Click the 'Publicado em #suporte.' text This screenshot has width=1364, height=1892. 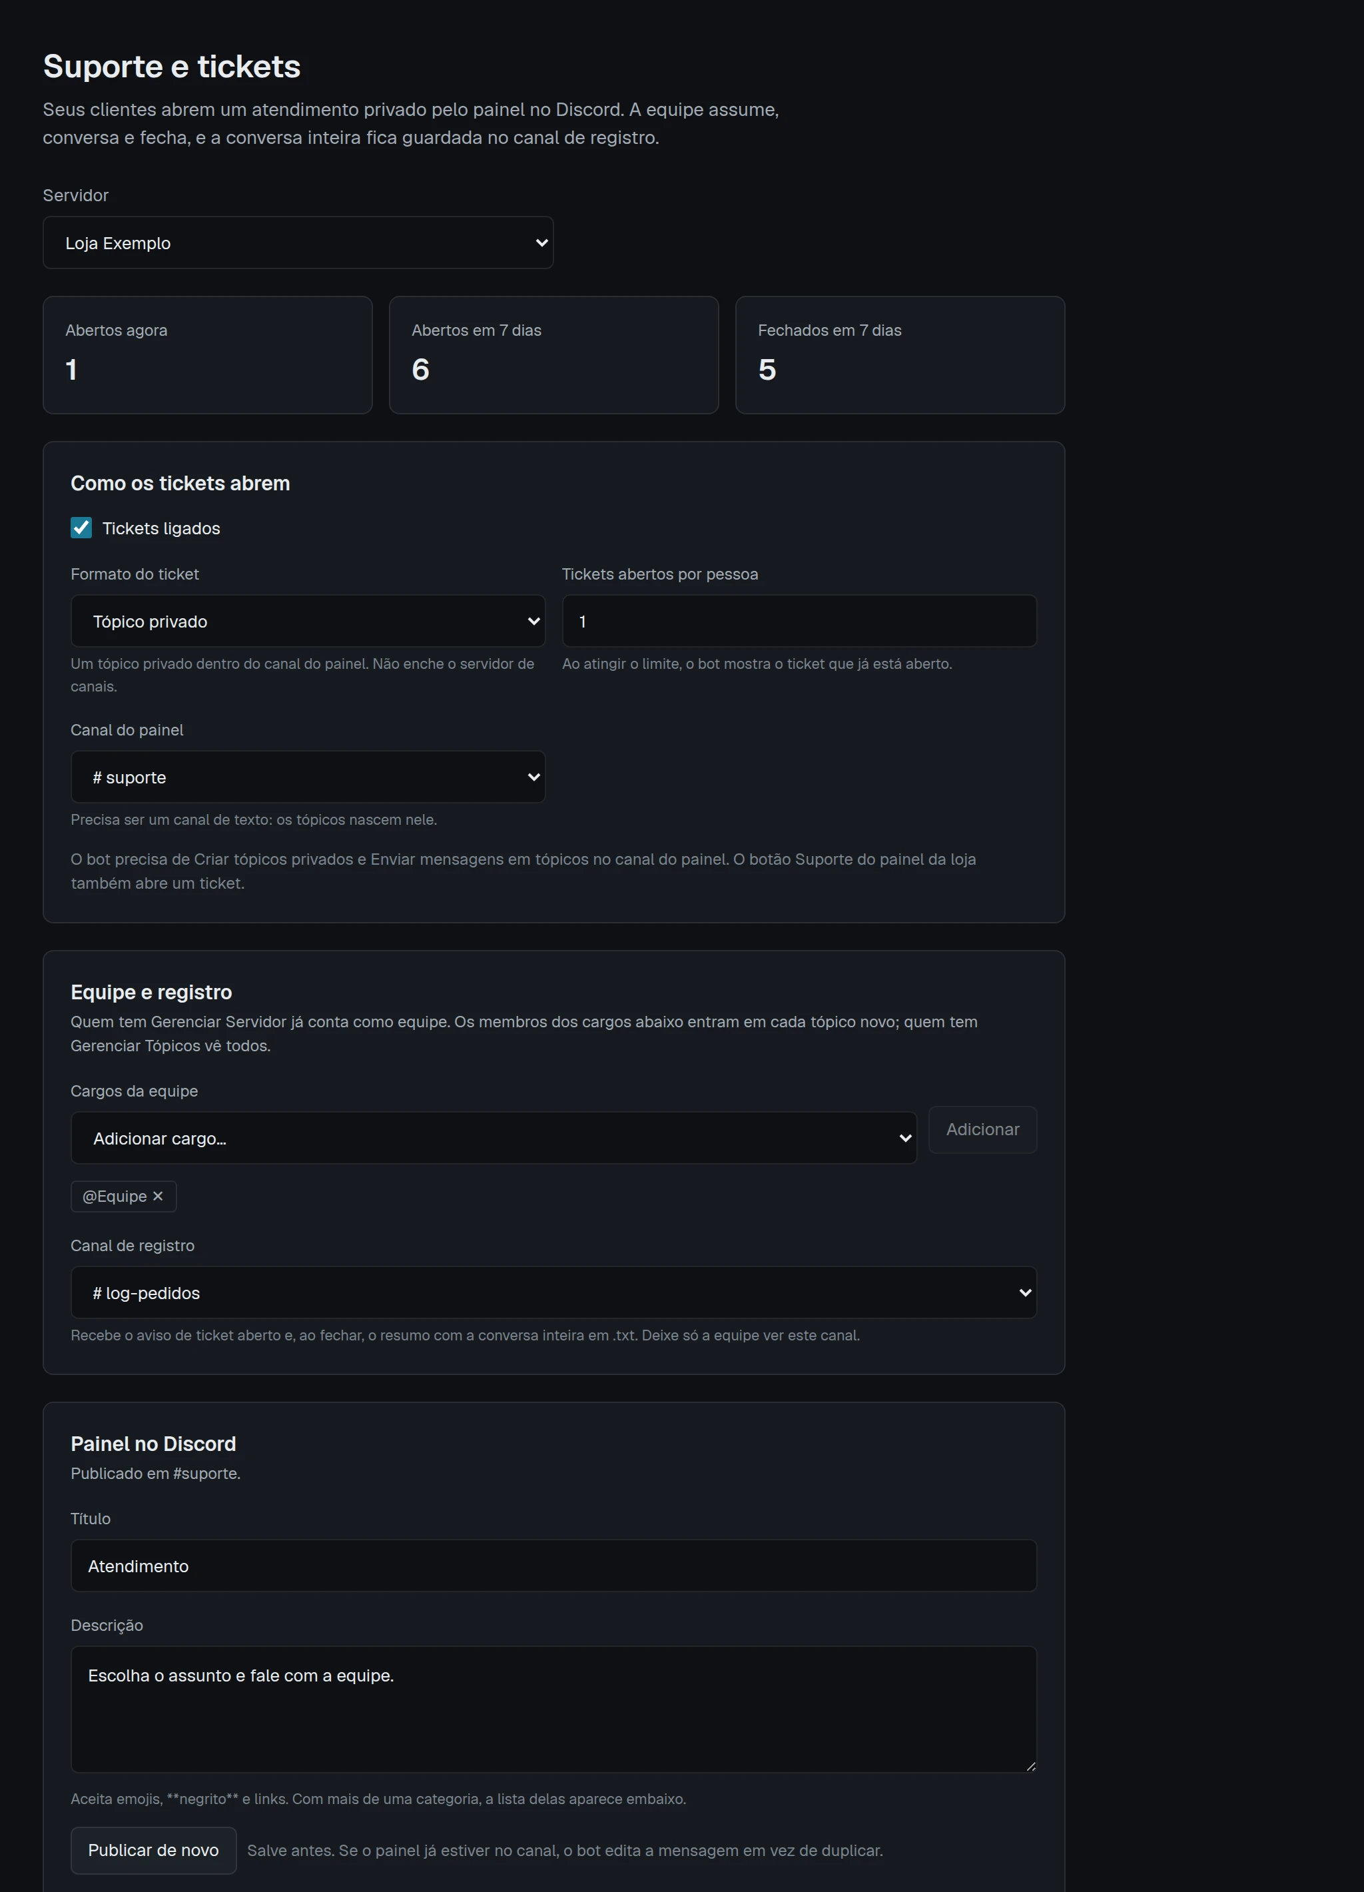(156, 1473)
